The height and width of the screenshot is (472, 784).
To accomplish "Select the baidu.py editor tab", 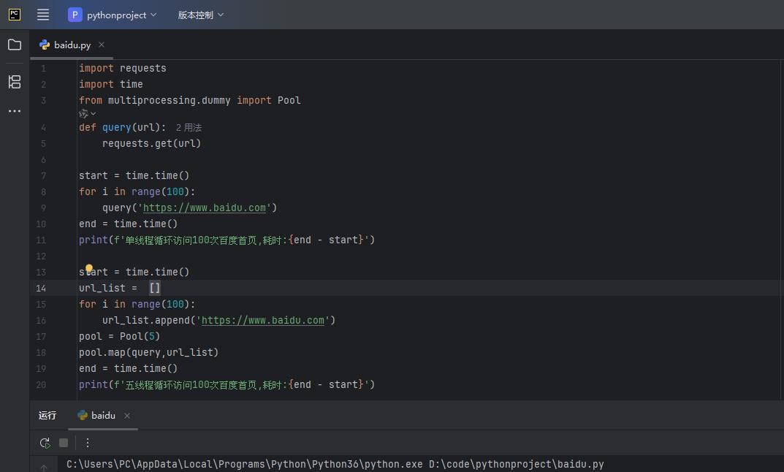I will click(72, 45).
